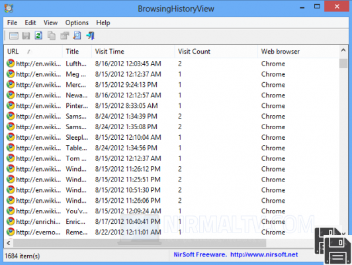Open the File menu
This screenshot has height=265, width=352.
tap(12, 23)
